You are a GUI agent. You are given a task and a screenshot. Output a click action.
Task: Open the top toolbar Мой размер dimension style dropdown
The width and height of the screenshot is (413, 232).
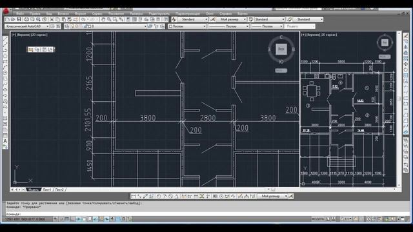[245, 19]
